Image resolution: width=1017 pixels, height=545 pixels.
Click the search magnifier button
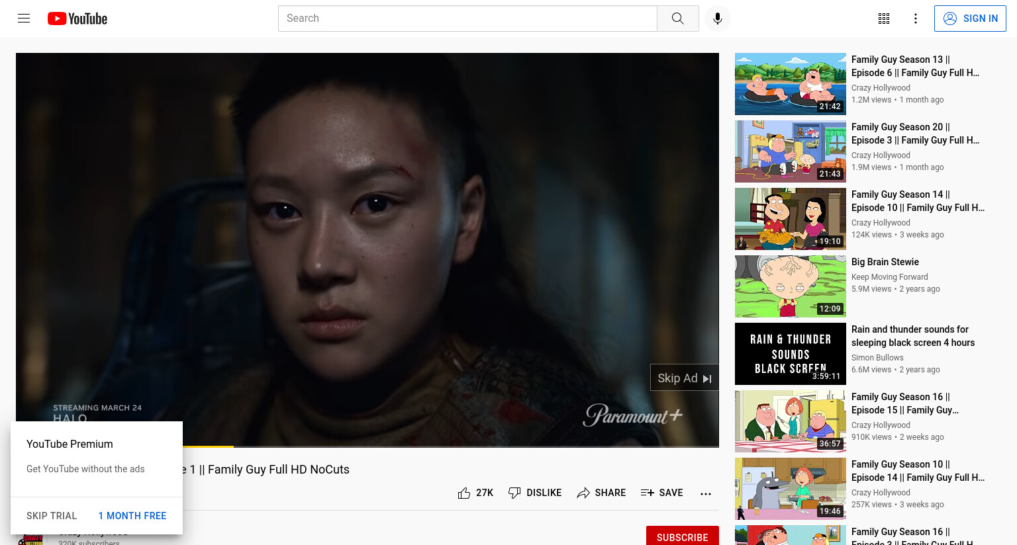tap(677, 19)
